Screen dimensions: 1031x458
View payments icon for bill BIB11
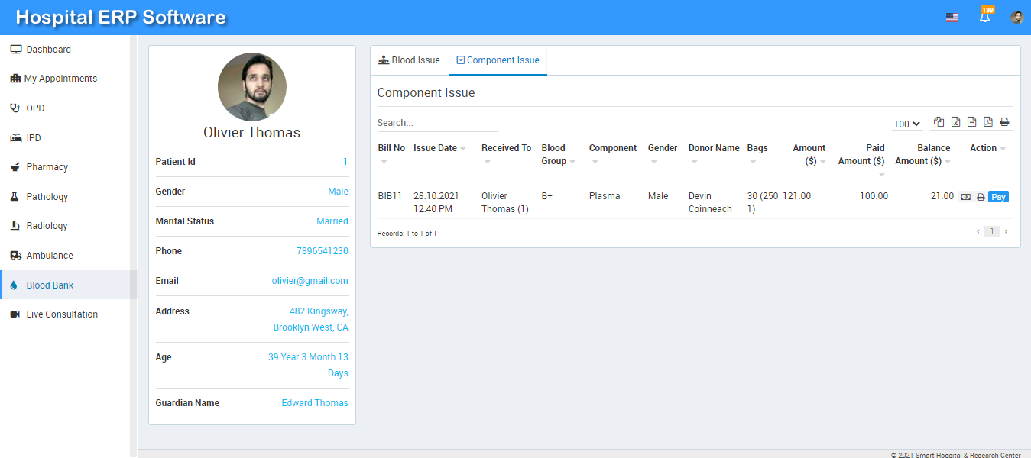point(966,197)
